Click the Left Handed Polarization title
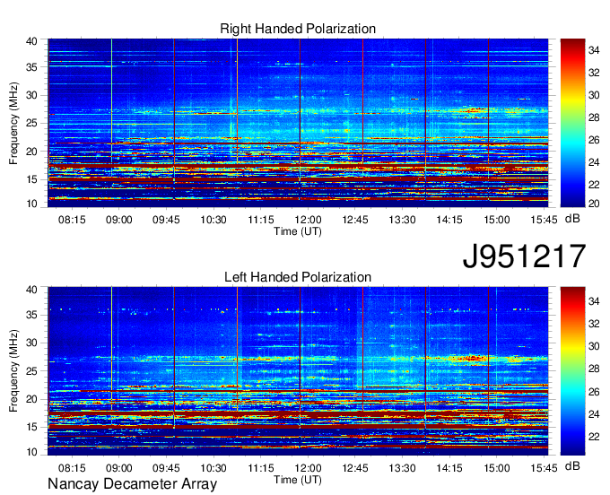This screenshot has height=495, width=610. point(298,277)
